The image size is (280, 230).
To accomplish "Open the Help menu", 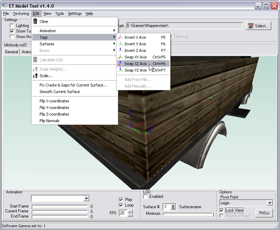I will pyautogui.click(x=89, y=13).
